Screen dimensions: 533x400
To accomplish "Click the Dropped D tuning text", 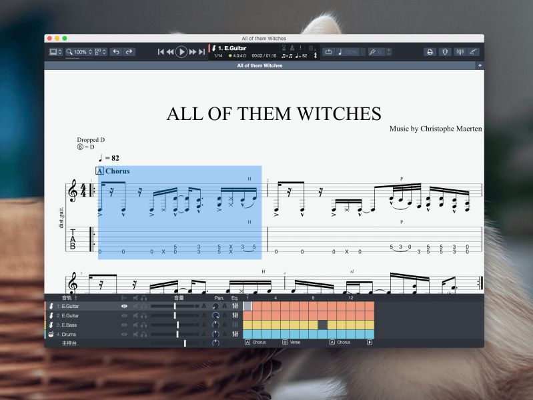I will 91,140.
